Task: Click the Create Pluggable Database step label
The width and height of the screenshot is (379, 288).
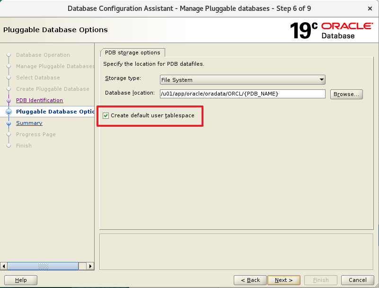Action: click(53, 89)
